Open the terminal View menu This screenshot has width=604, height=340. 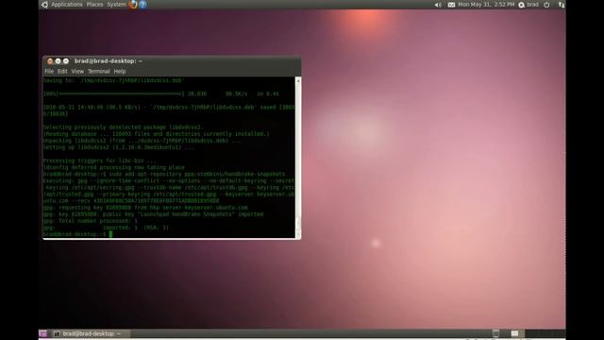pos(77,72)
